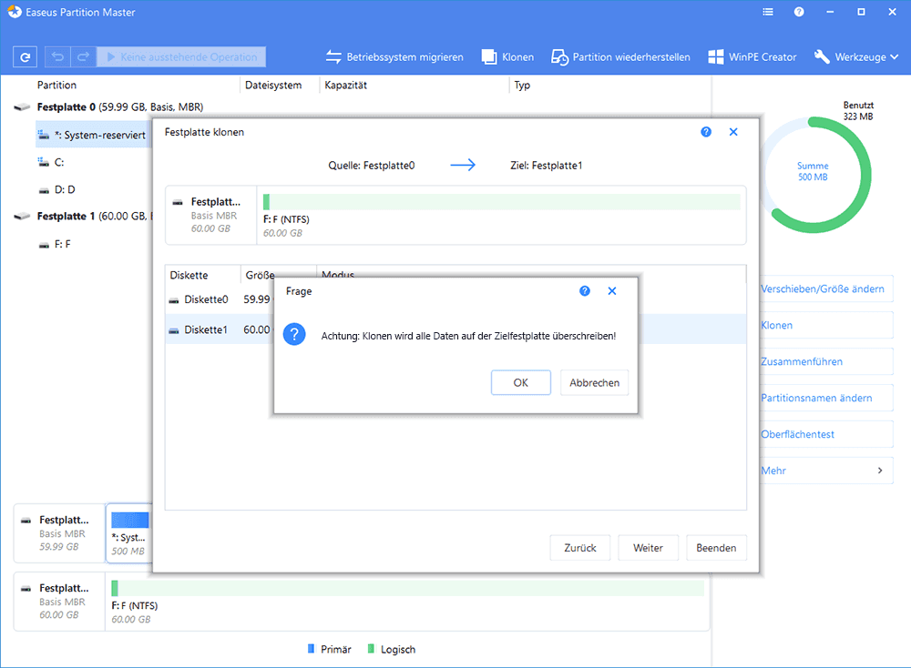The image size is (911, 668).
Task: Click the D: D partition icon
Action: pyautogui.click(x=44, y=190)
